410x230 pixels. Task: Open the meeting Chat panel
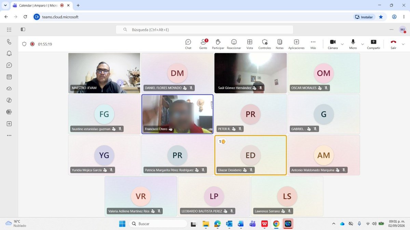coord(188,44)
